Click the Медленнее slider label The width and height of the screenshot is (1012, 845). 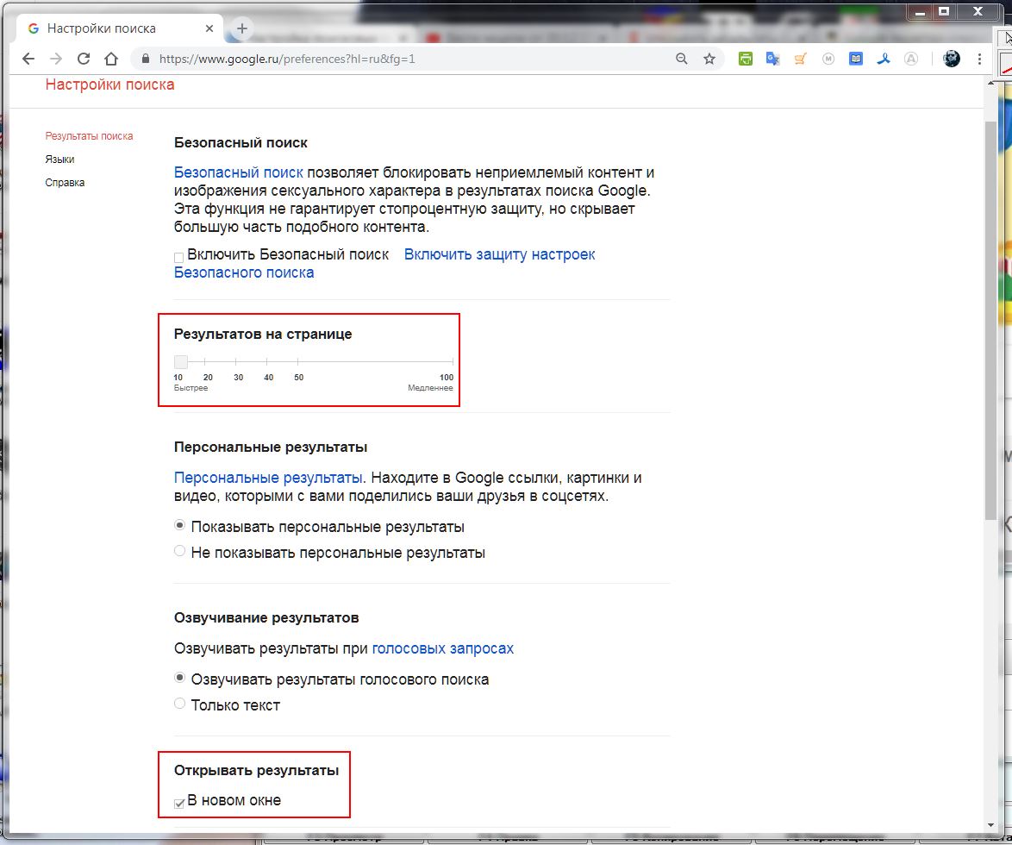(x=430, y=388)
